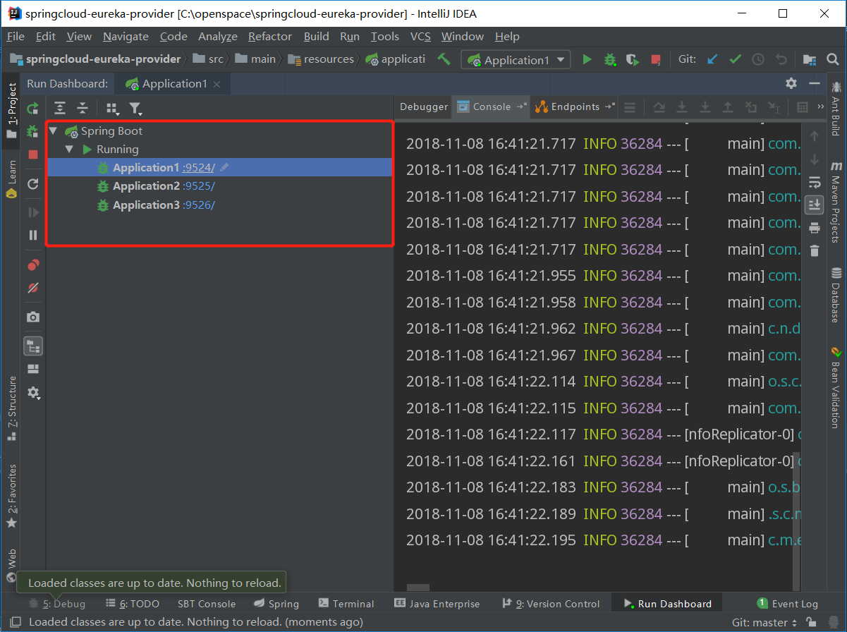Open Application1 at port 9524 link
The image size is (847, 632).
coord(197,168)
